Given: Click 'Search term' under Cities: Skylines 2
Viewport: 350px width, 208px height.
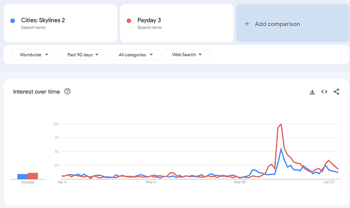Looking at the screenshot, I should tap(33, 28).
